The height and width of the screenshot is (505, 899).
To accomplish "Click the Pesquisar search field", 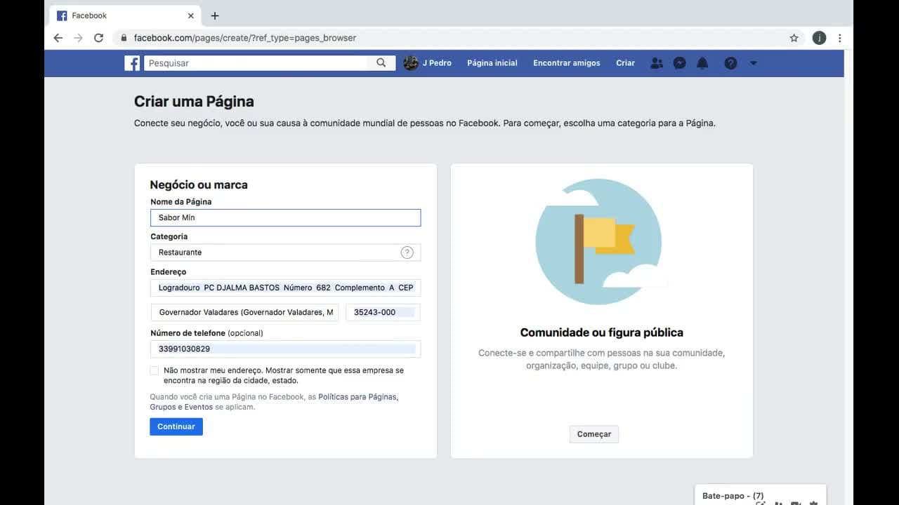I will point(256,63).
